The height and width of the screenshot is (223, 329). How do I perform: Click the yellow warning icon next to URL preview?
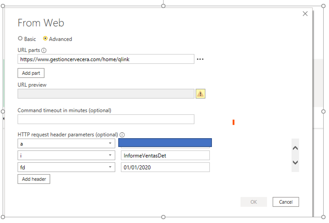coord(201,94)
